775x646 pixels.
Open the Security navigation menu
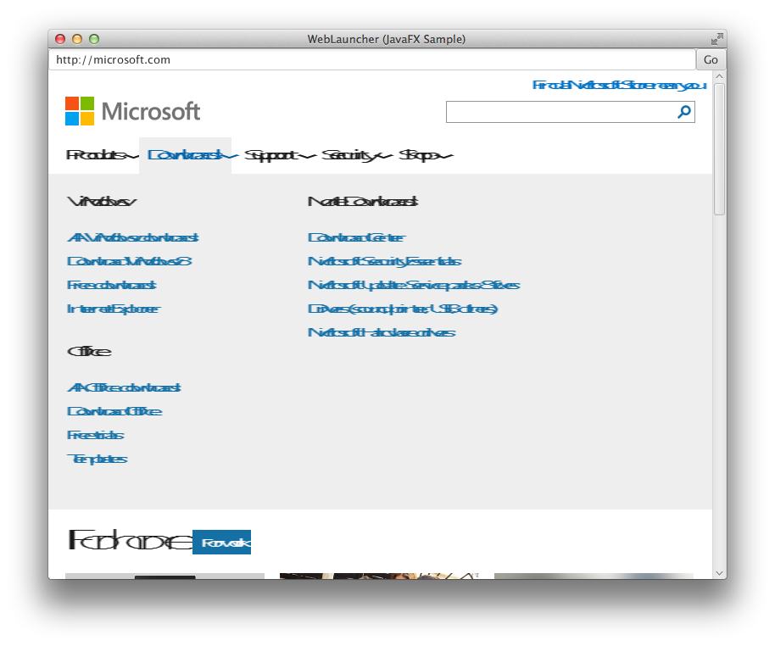356,155
